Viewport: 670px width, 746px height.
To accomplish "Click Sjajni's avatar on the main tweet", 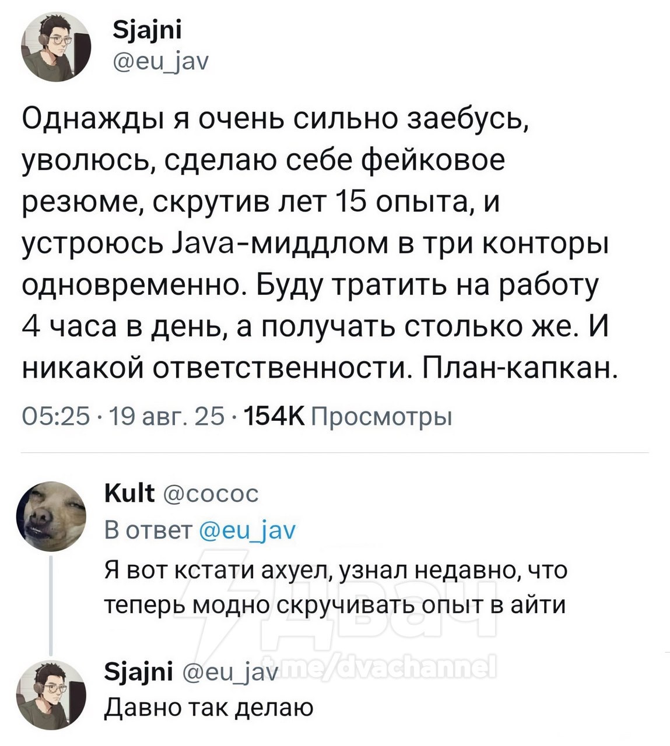I will click(x=55, y=47).
